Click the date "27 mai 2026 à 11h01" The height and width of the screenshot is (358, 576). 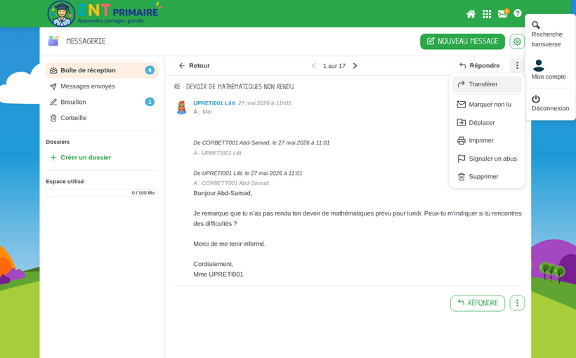[x=265, y=103]
